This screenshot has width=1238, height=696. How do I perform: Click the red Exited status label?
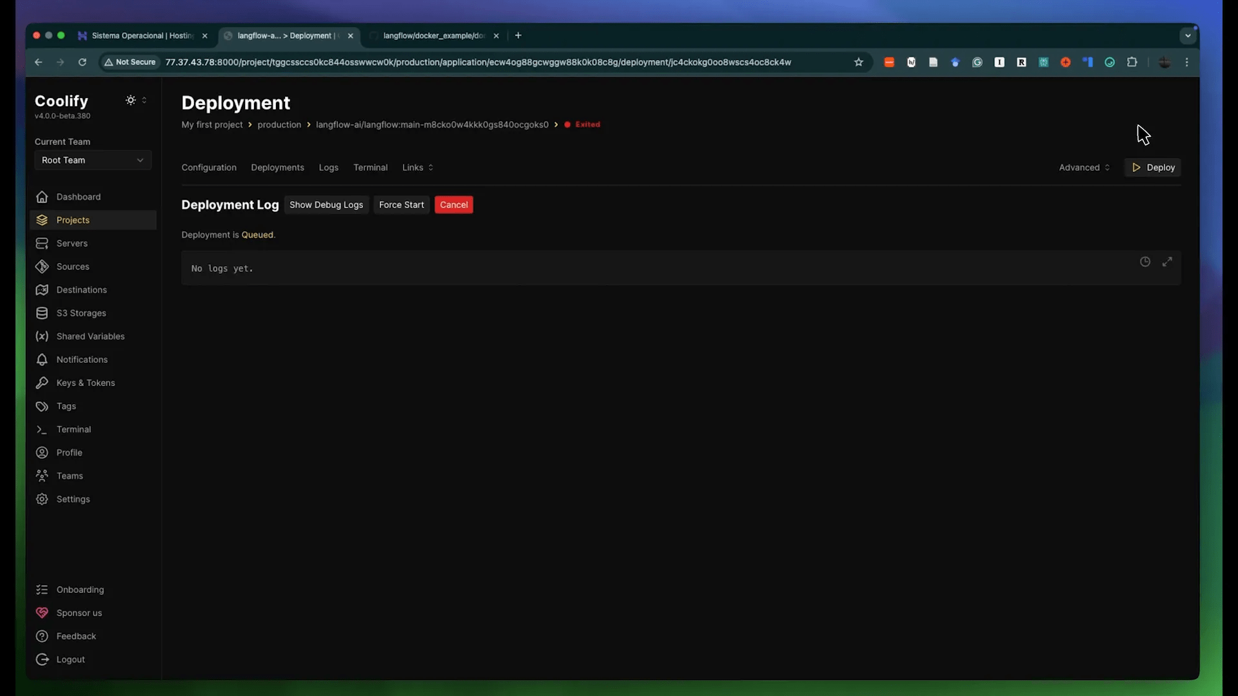coord(587,124)
